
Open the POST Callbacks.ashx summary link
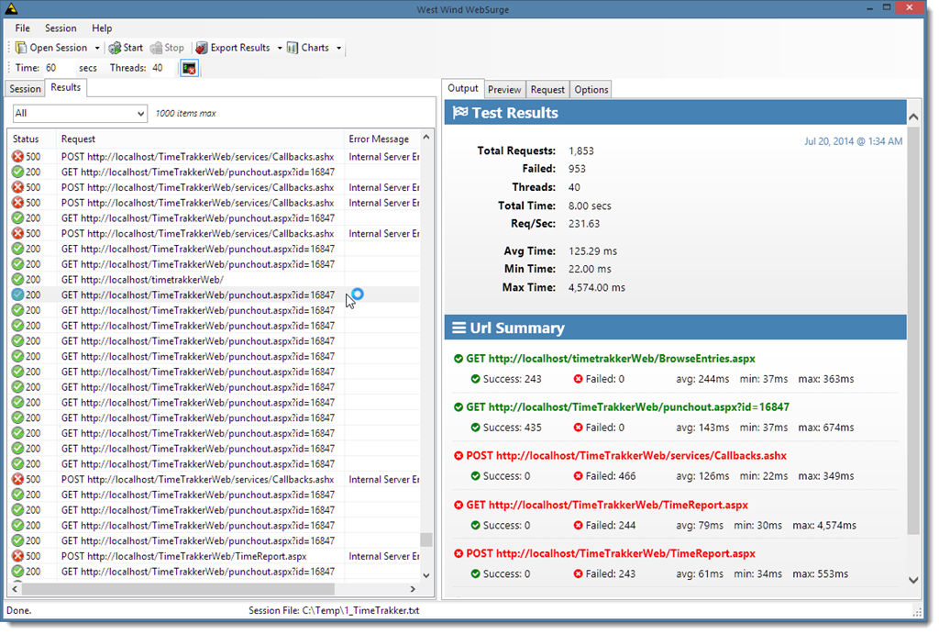coord(626,456)
